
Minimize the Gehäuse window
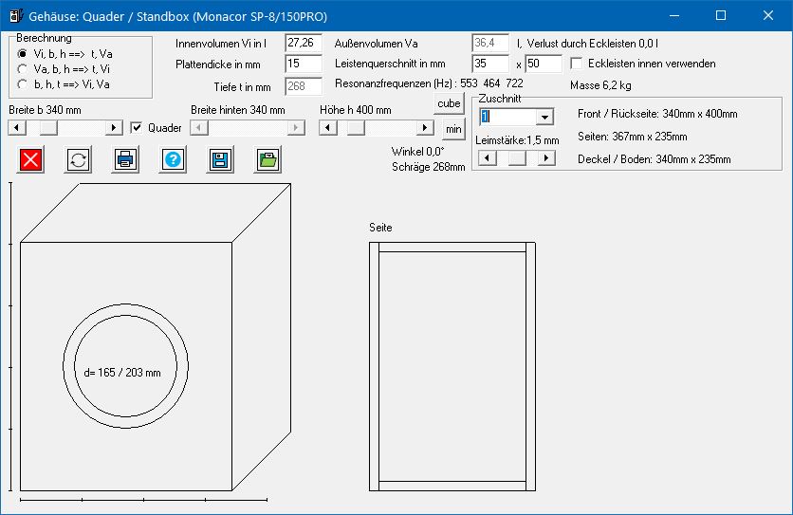pos(674,16)
